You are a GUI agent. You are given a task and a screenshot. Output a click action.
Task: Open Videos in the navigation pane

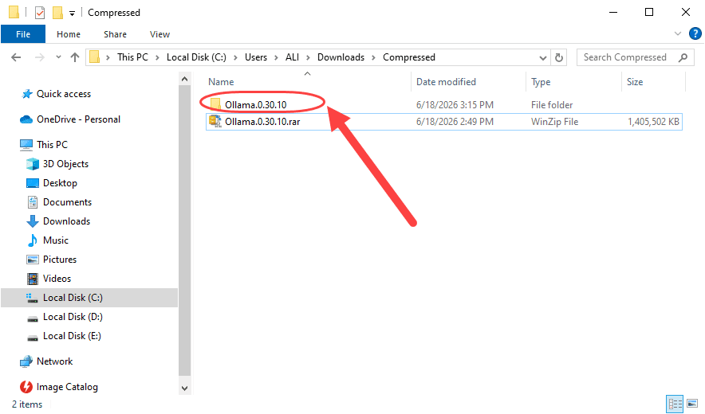pyautogui.click(x=57, y=279)
